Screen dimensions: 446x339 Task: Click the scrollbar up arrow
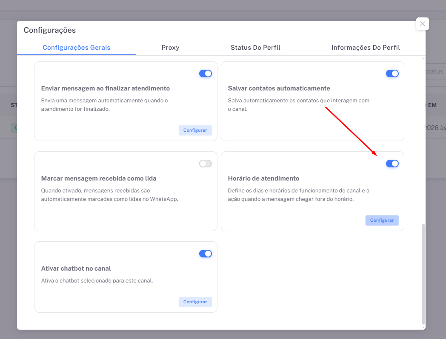pos(423,58)
